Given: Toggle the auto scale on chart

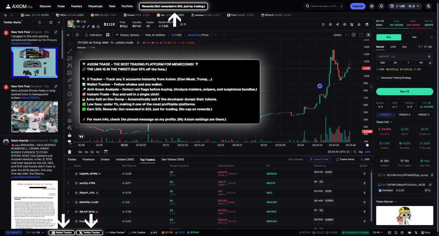Looking at the screenshot, I should click(x=368, y=152).
